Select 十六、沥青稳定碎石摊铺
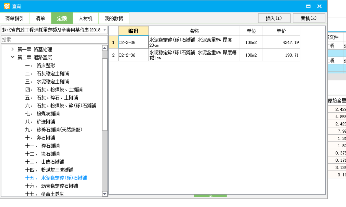 pos(51,186)
